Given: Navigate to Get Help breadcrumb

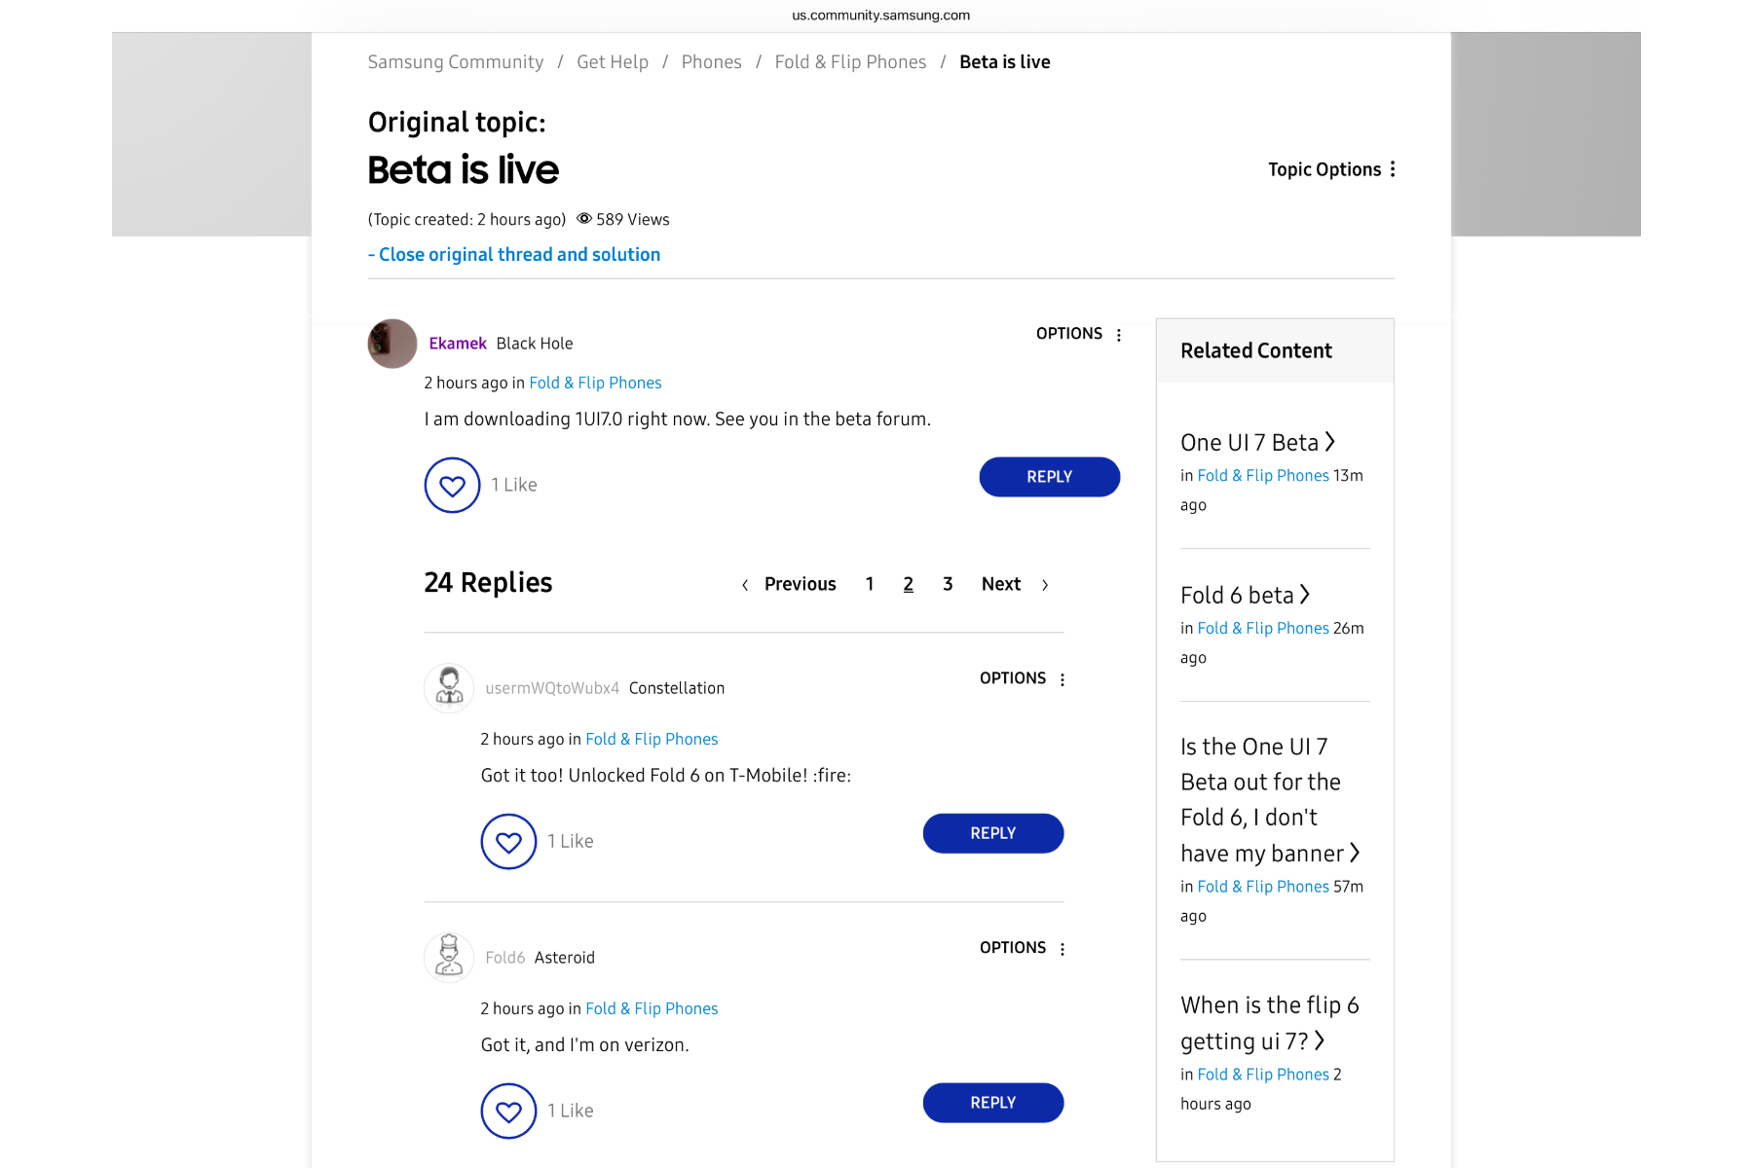Looking at the screenshot, I should coord(612,62).
